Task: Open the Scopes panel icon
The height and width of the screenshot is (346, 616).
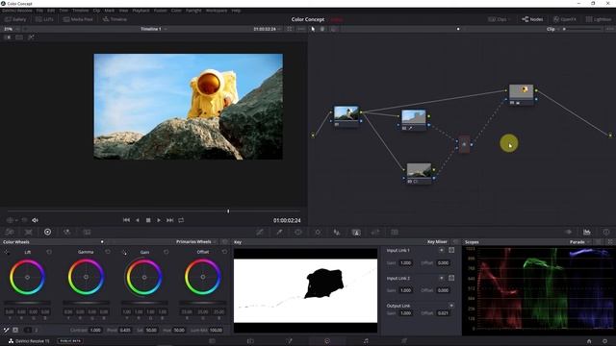Action: click(x=587, y=232)
